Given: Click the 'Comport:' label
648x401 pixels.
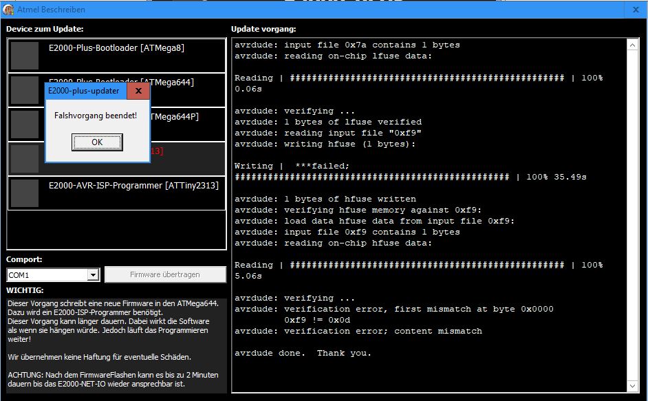Looking at the screenshot, I should 24,259.
